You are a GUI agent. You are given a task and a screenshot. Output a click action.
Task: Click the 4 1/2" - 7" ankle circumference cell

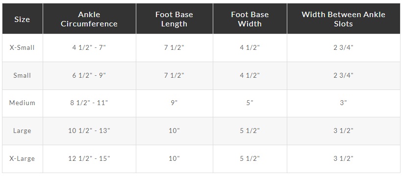[x=89, y=47]
